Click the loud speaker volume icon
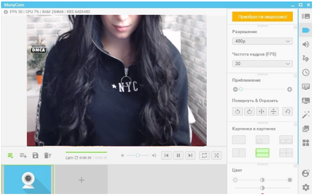The image size is (313, 195). coord(154,155)
